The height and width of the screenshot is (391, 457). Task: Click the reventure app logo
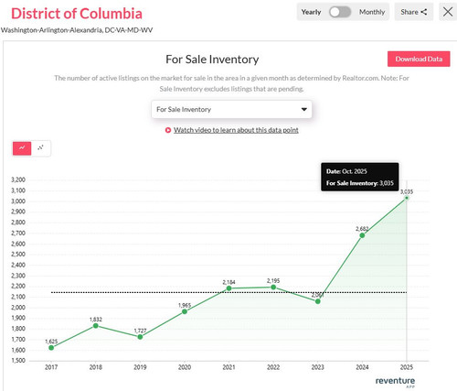395,382
